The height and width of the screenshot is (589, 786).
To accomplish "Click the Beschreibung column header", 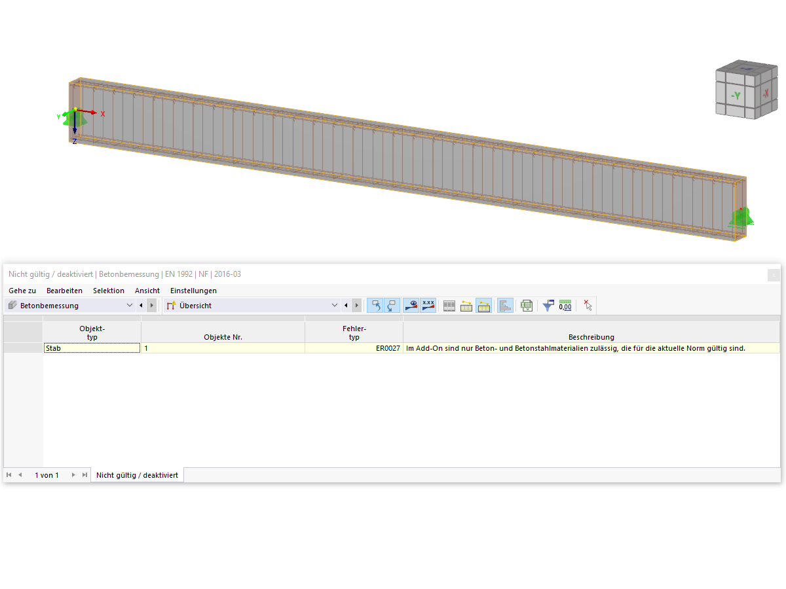I will click(591, 332).
